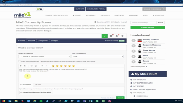
Task: Click the insert image toolbar icon
Action: (31, 66)
